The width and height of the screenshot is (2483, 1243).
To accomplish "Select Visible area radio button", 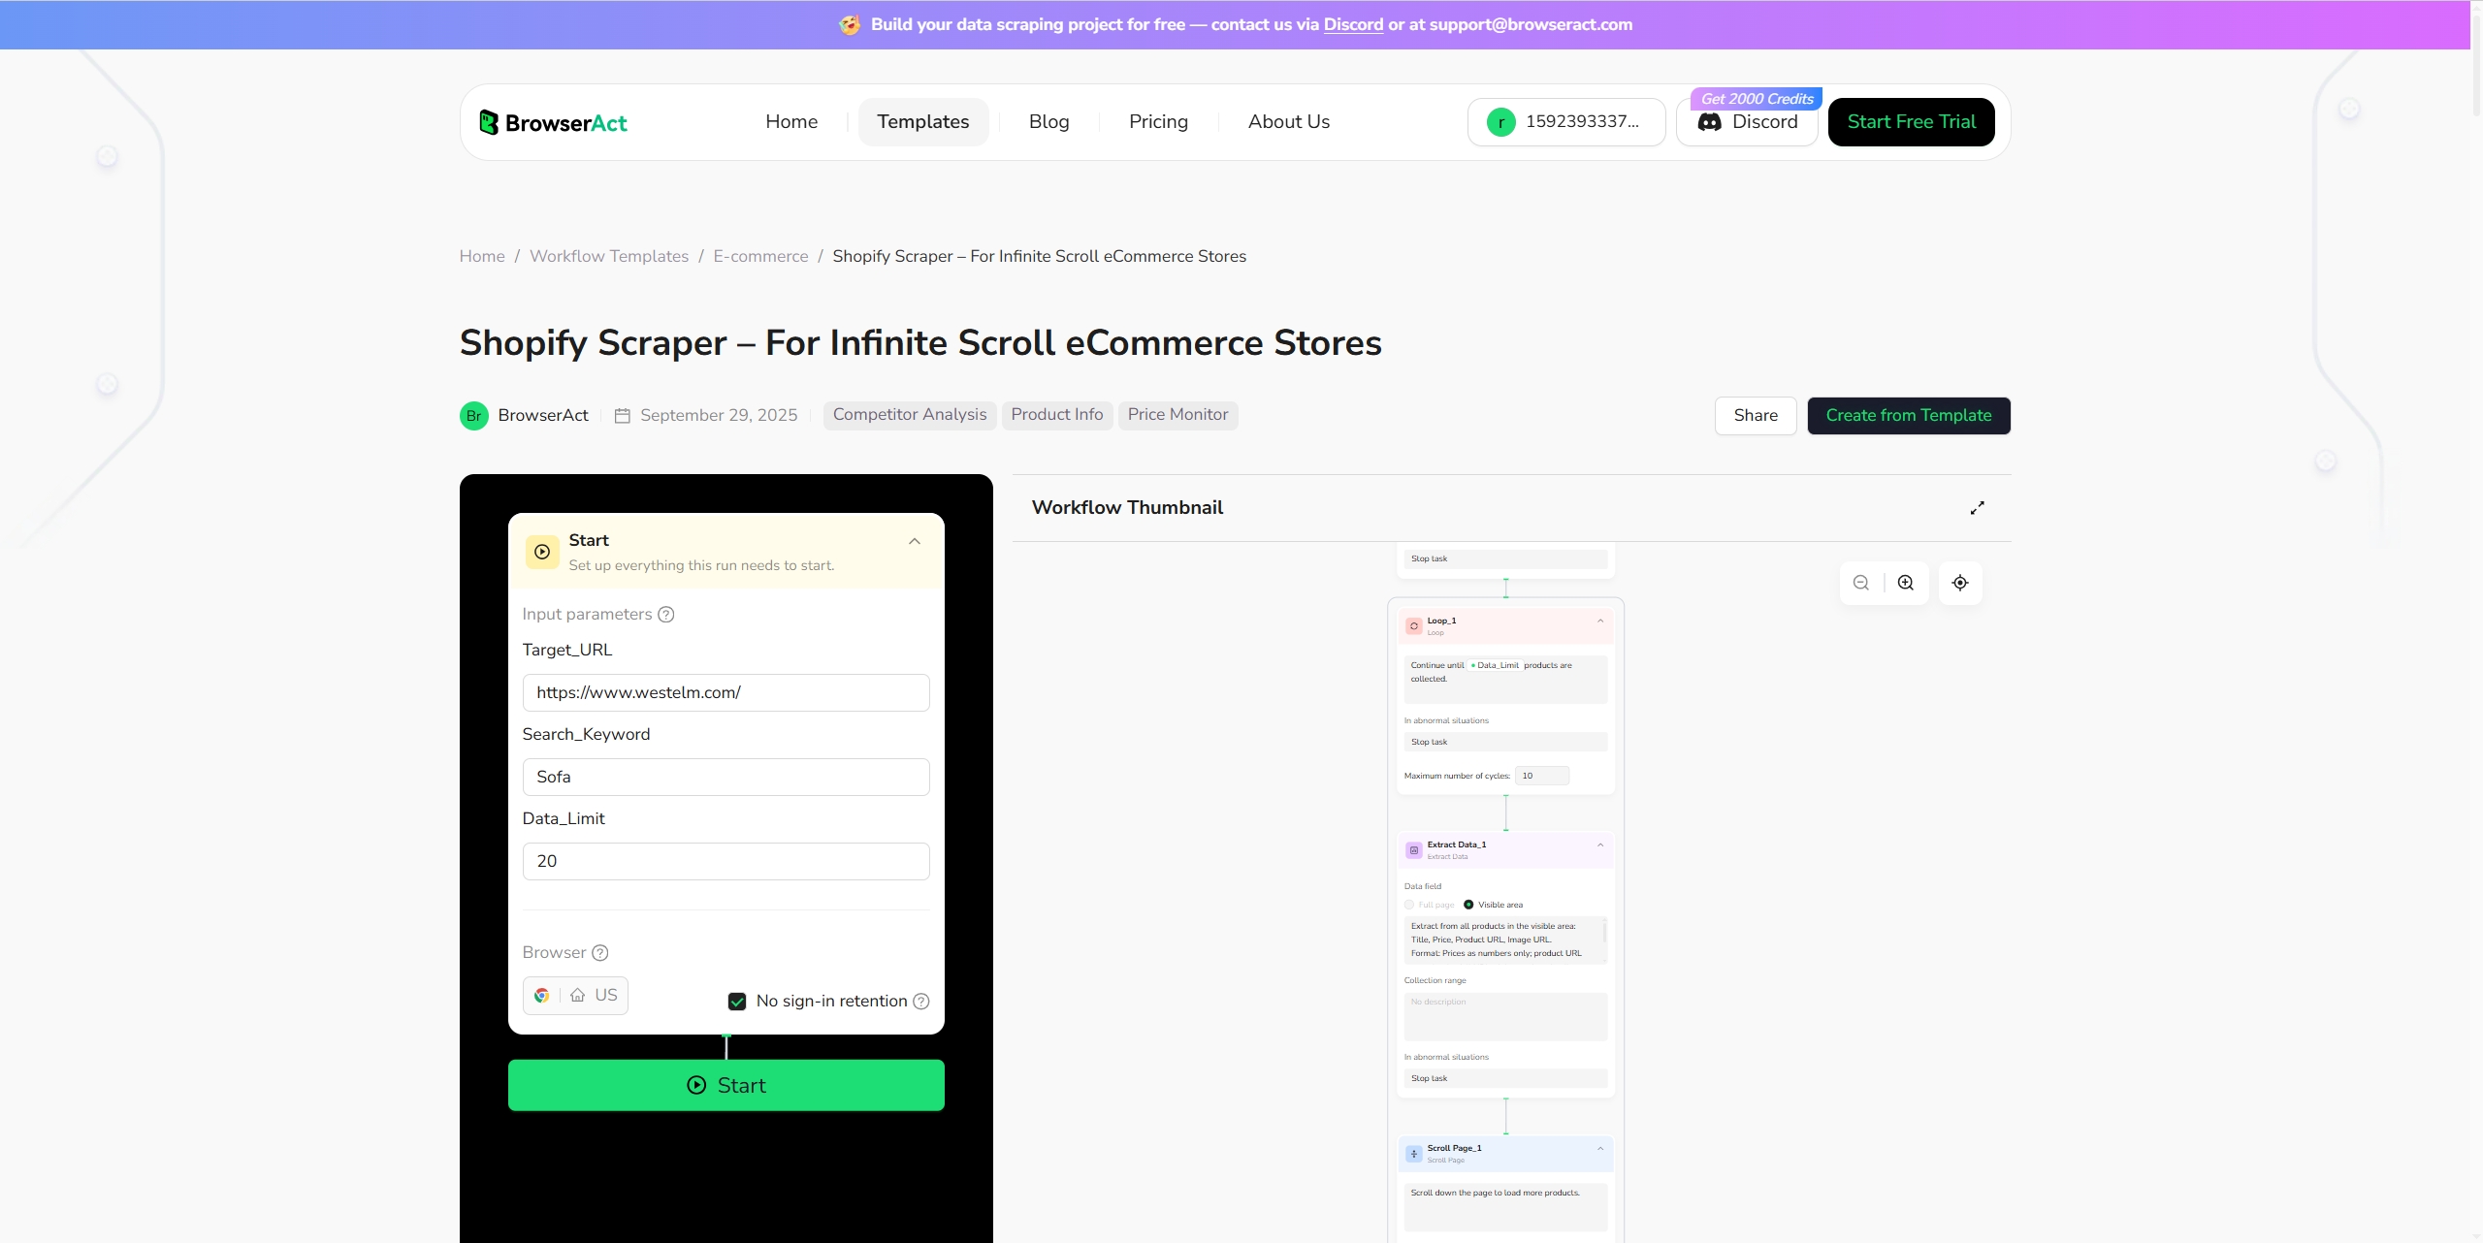I will pyautogui.click(x=1468, y=905).
